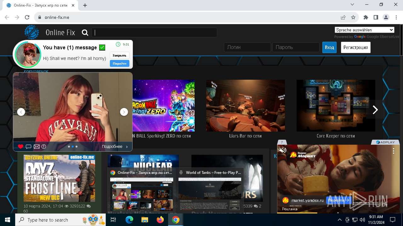The width and height of the screenshot is (403, 226).
Task: Open a new browser tab with plus
Action: (85, 5)
